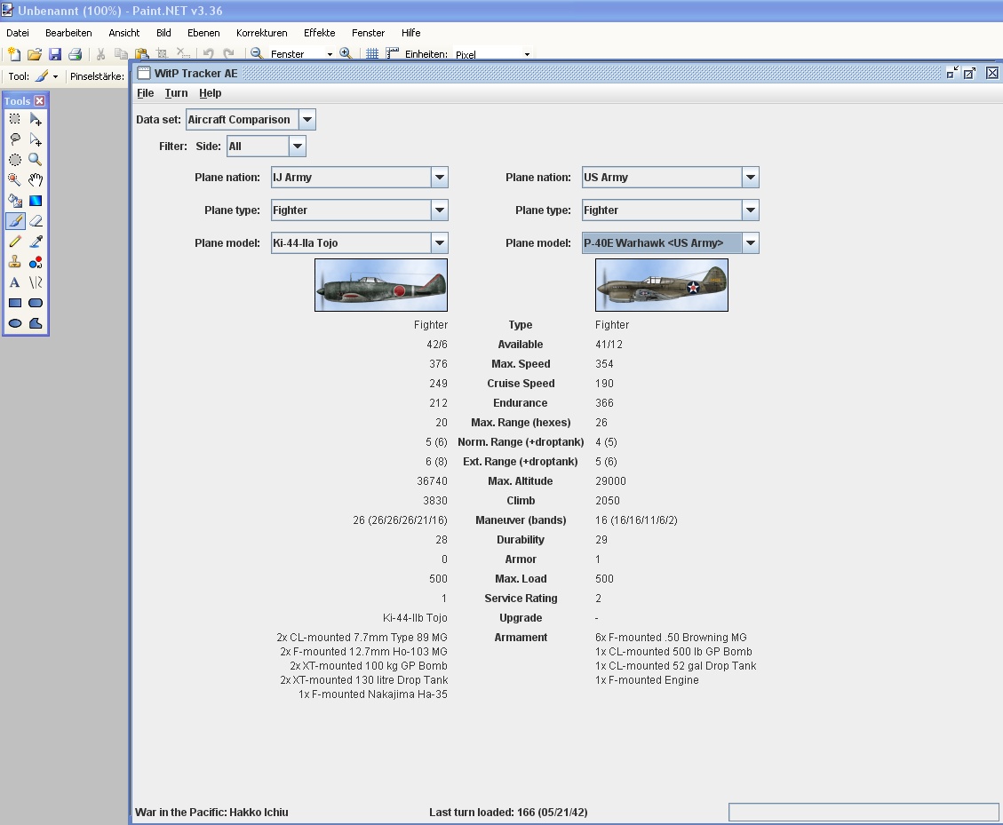The width and height of the screenshot is (1003, 825).
Task: Open the File menu in WitP Tracker
Action: 145,93
